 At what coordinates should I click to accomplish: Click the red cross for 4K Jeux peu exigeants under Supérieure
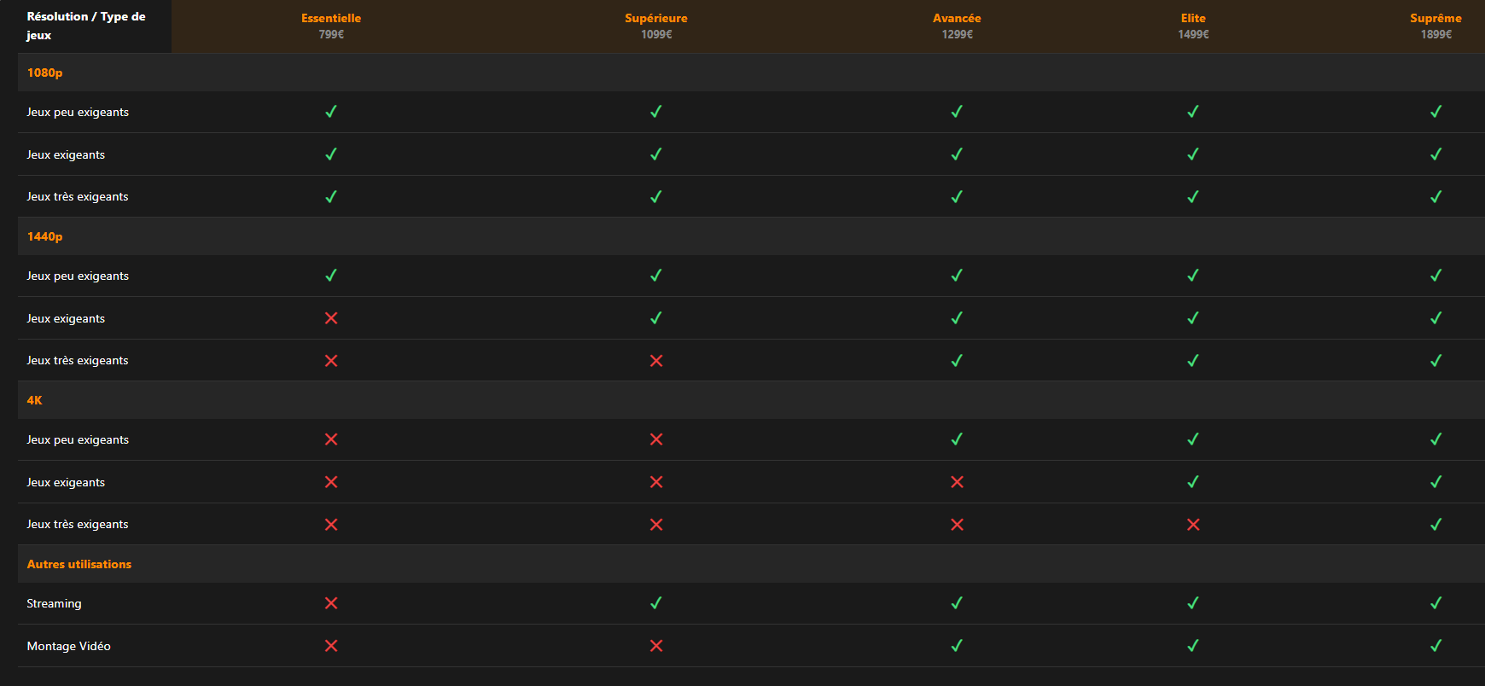point(656,439)
